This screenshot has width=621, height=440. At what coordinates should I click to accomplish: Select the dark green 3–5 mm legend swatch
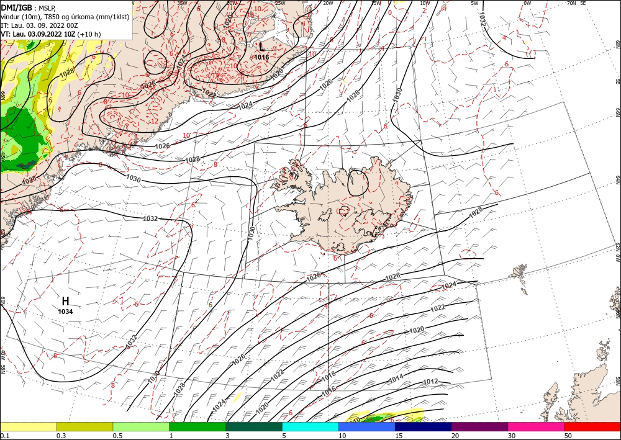[x=254, y=426]
